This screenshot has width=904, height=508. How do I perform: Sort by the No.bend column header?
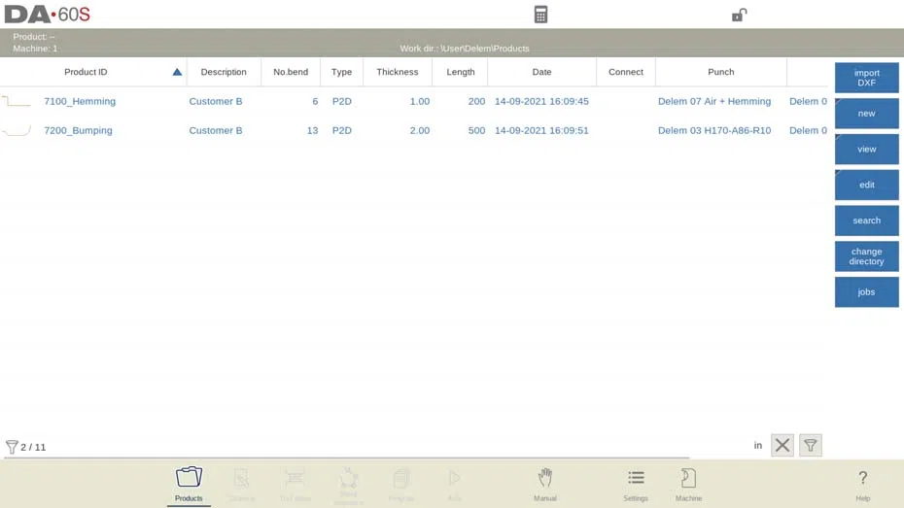click(x=291, y=72)
